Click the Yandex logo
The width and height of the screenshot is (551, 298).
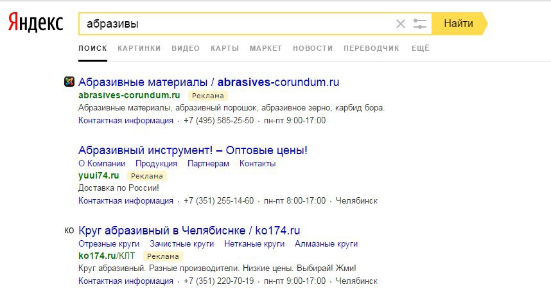pos(35,24)
